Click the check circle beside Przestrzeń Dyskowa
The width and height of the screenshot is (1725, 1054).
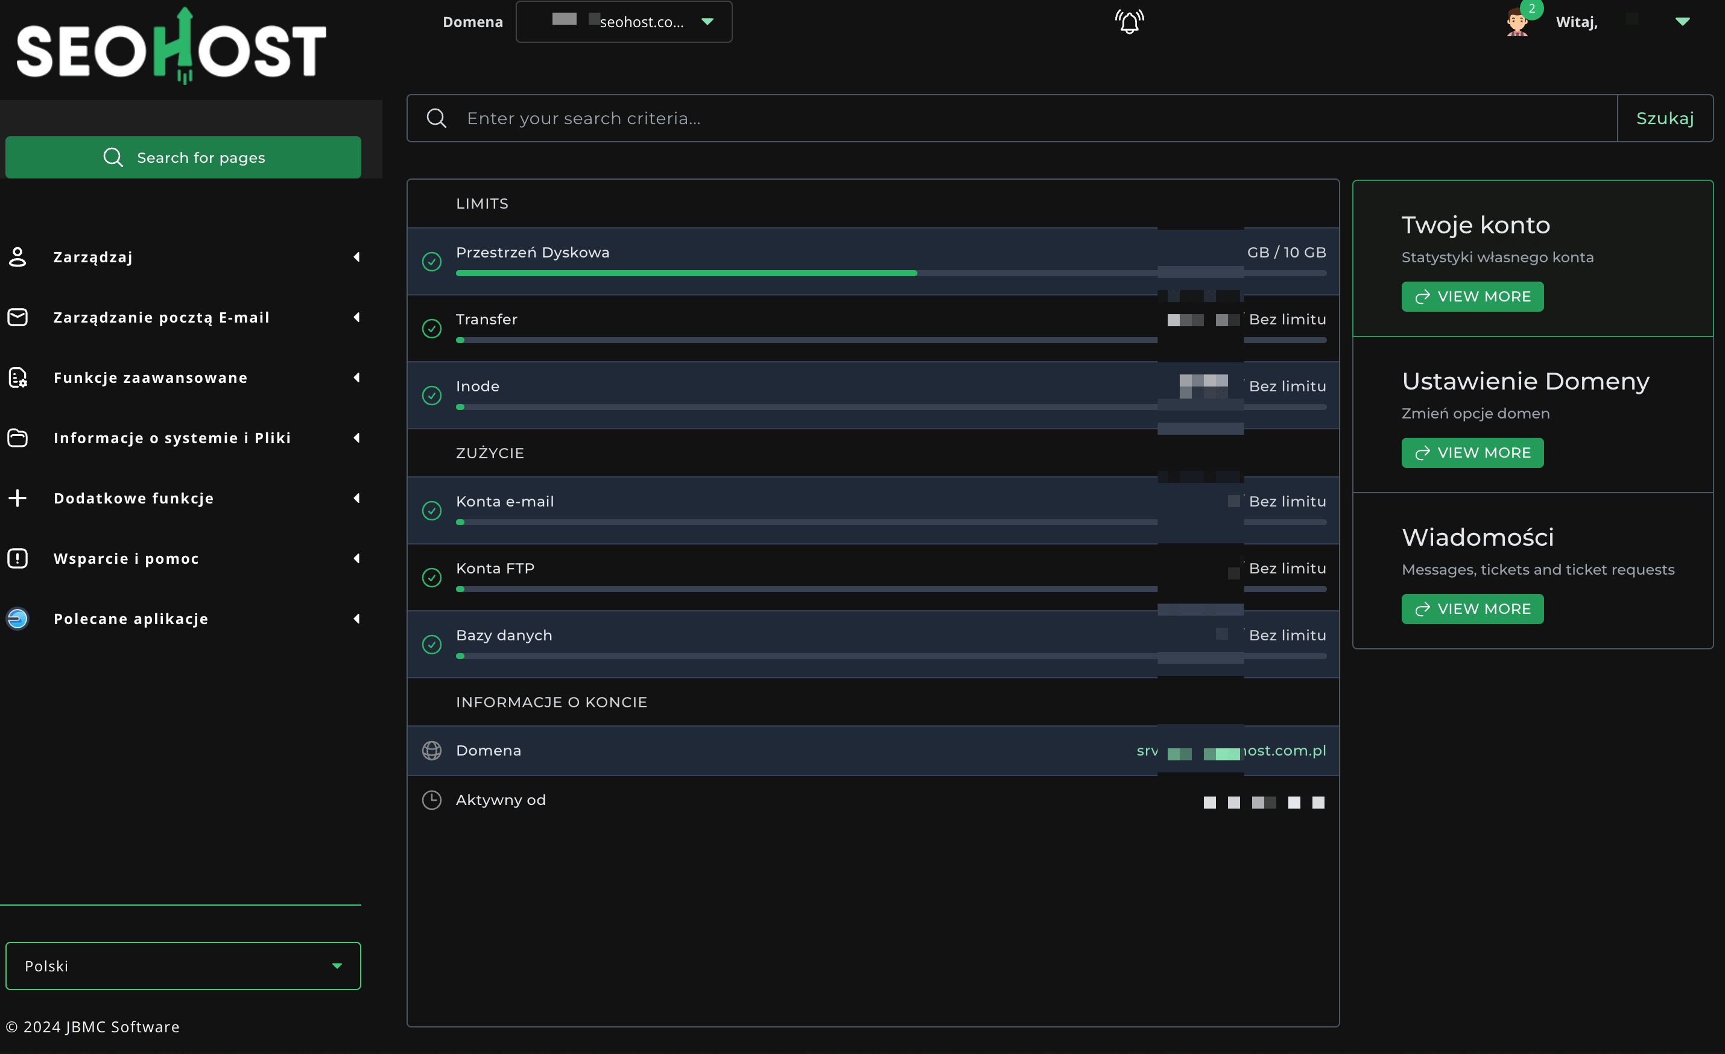coord(432,262)
